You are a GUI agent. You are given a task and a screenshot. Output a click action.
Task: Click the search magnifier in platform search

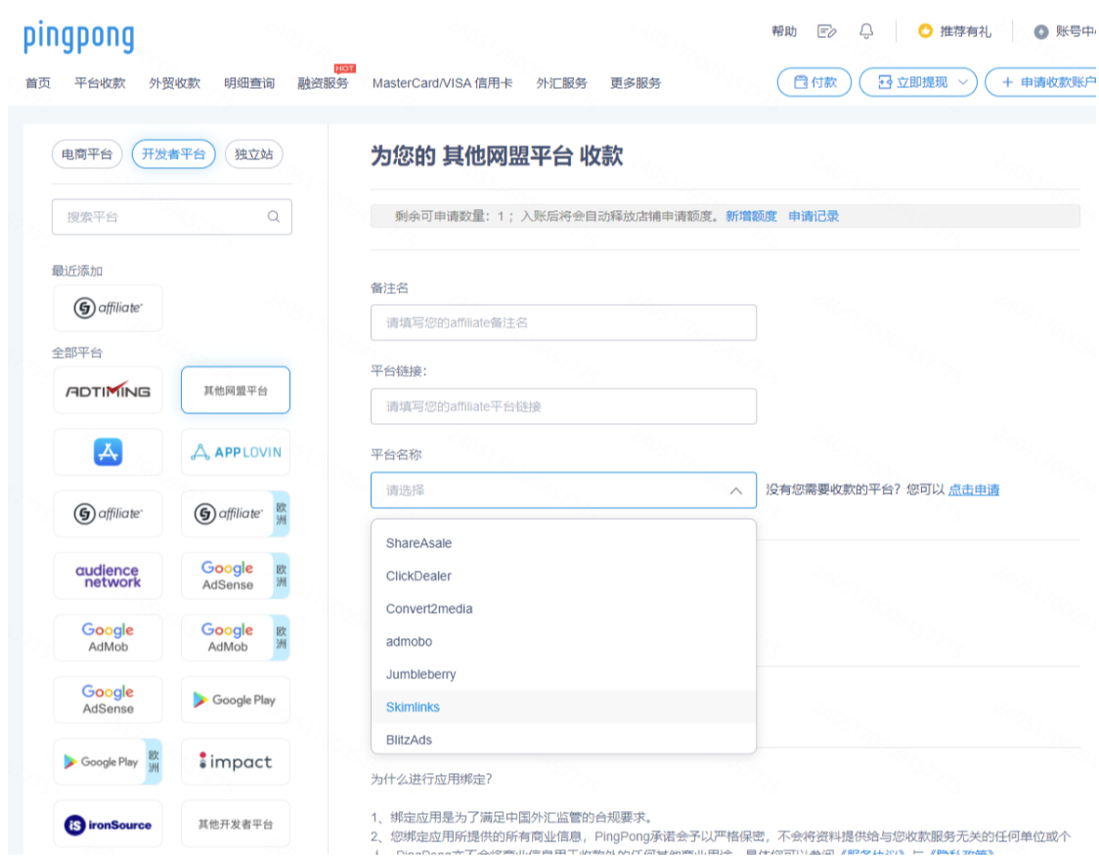[274, 217]
